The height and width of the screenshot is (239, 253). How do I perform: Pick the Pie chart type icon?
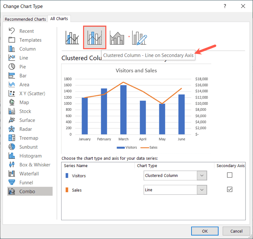12,67
